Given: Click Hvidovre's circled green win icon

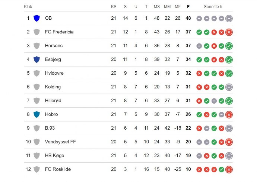Looking at the screenshot, I should pos(229,73).
